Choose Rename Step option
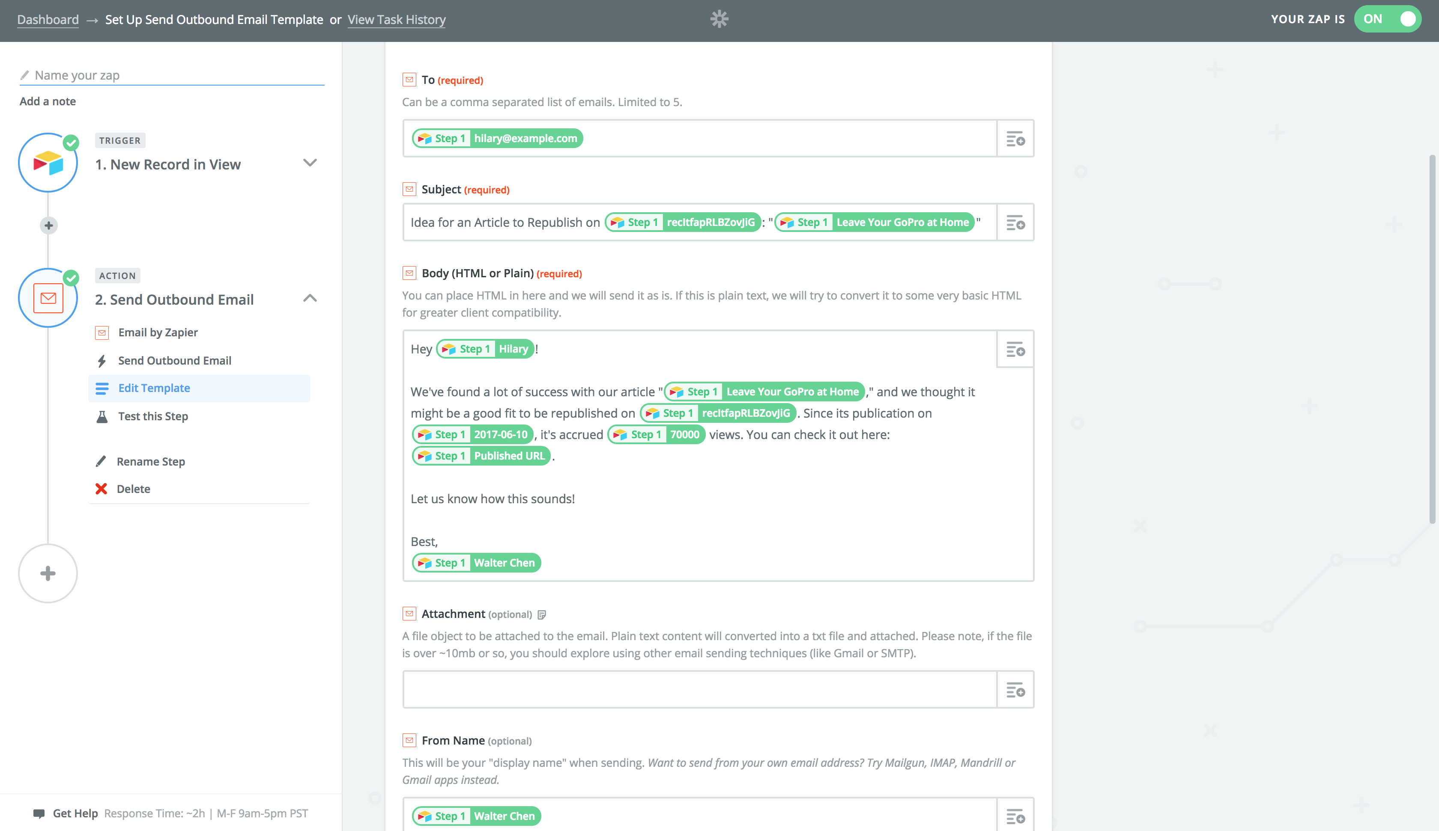The image size is (1439, 831). tap(150, 461)
